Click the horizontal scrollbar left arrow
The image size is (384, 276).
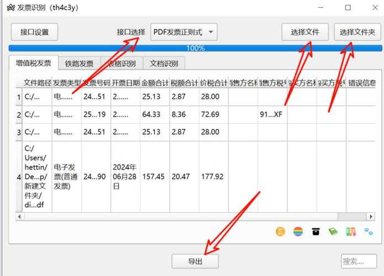(20, 216)
